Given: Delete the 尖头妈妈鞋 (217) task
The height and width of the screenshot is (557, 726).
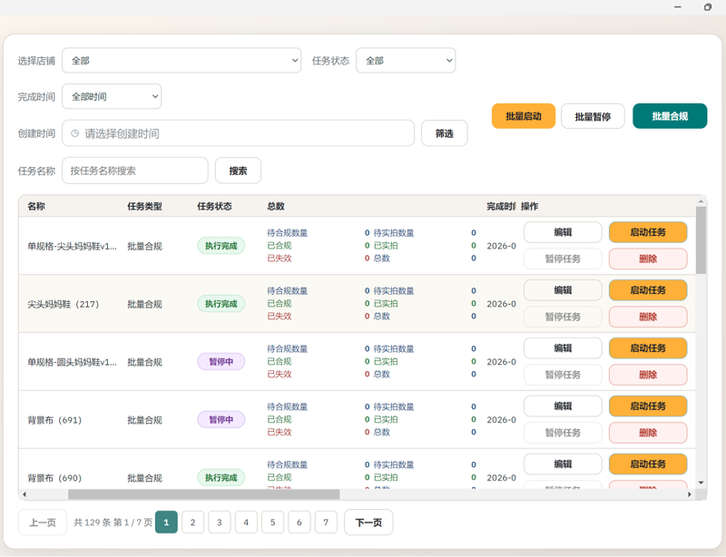Looking at the screenshot, I should click(648, 317).
